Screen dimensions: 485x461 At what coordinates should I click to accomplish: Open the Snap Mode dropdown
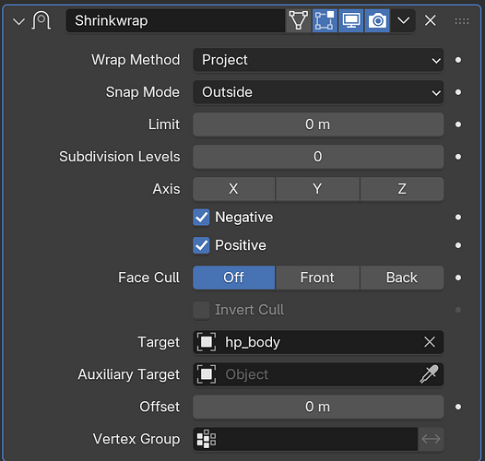point(318,92)
